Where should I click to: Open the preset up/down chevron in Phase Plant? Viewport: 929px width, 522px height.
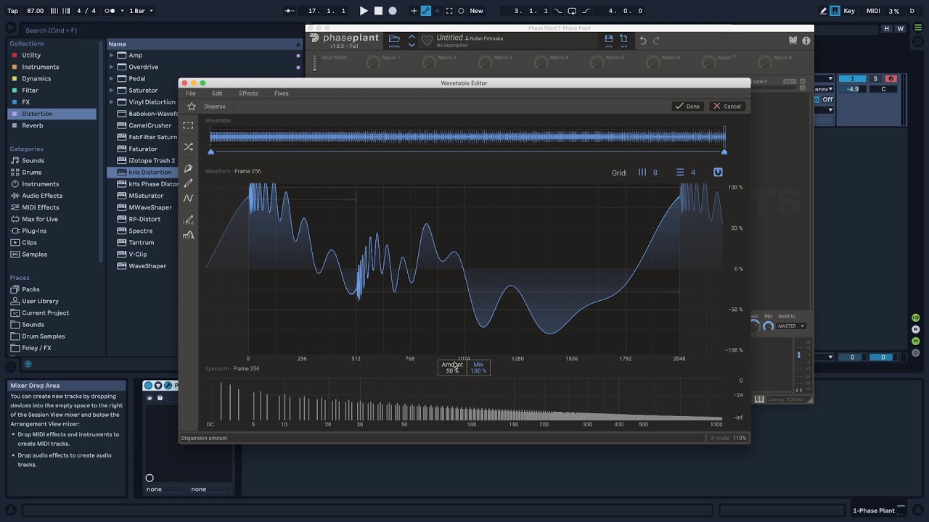(412, 41)
